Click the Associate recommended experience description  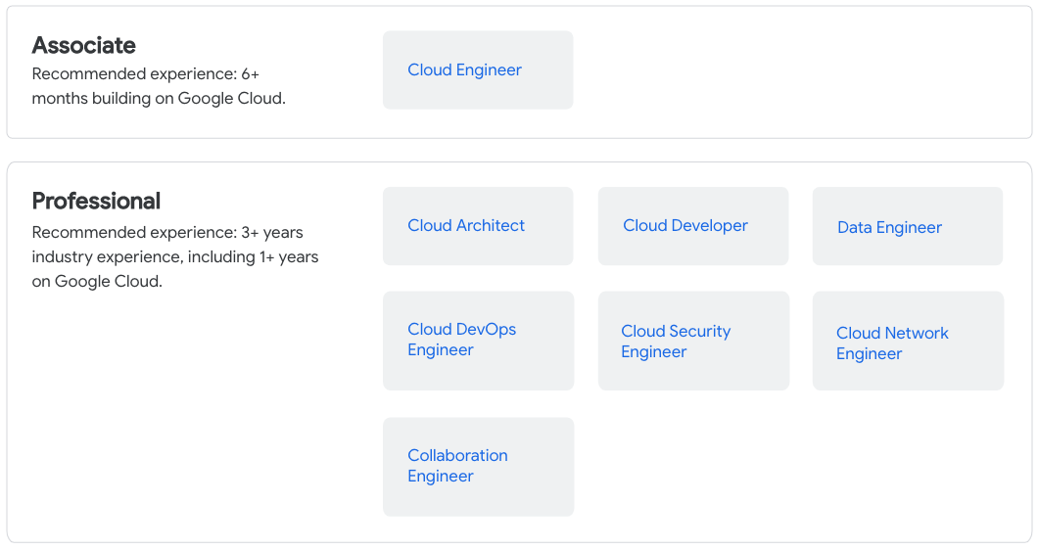(159, 86)
